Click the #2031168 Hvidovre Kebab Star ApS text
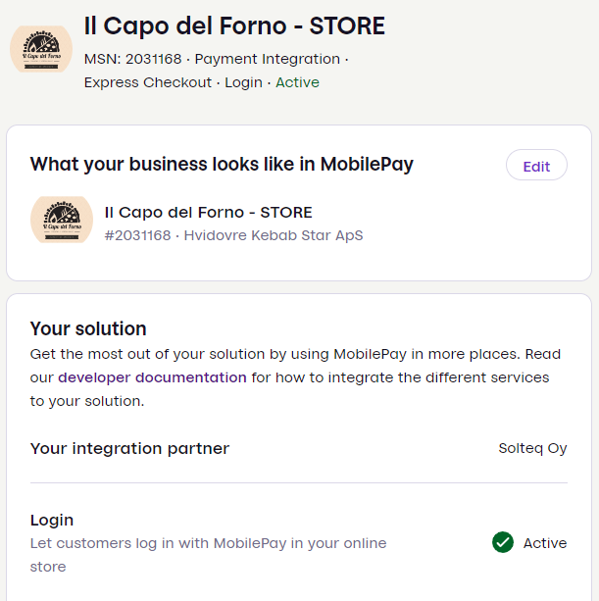Screen dimensions: 599x601 coord(233,235)
